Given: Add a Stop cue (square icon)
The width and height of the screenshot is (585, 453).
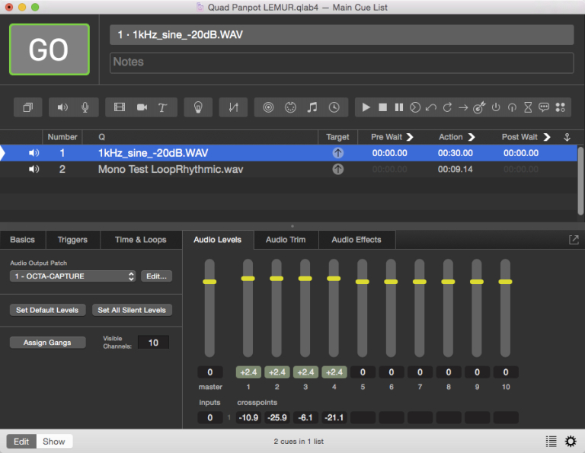Looking at the screenshot, I should pyautogui.click(x=383, y=107).
